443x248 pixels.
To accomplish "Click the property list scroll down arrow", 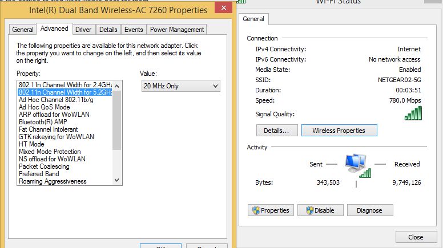I will 117,180.
